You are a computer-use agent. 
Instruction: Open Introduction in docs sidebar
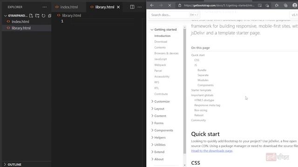point(163,36)
